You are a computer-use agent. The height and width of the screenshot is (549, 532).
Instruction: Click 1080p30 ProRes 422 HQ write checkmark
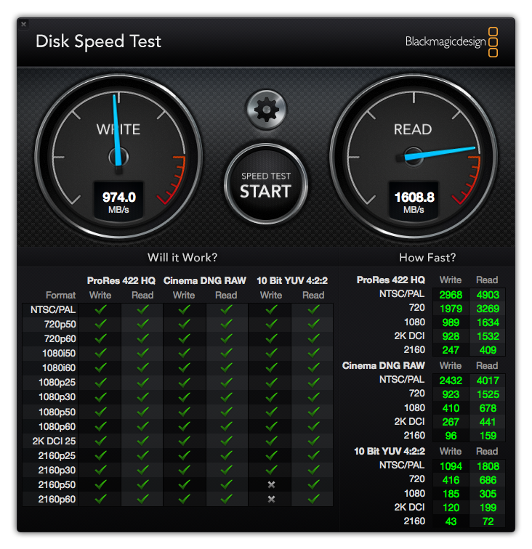coord(100,397)
